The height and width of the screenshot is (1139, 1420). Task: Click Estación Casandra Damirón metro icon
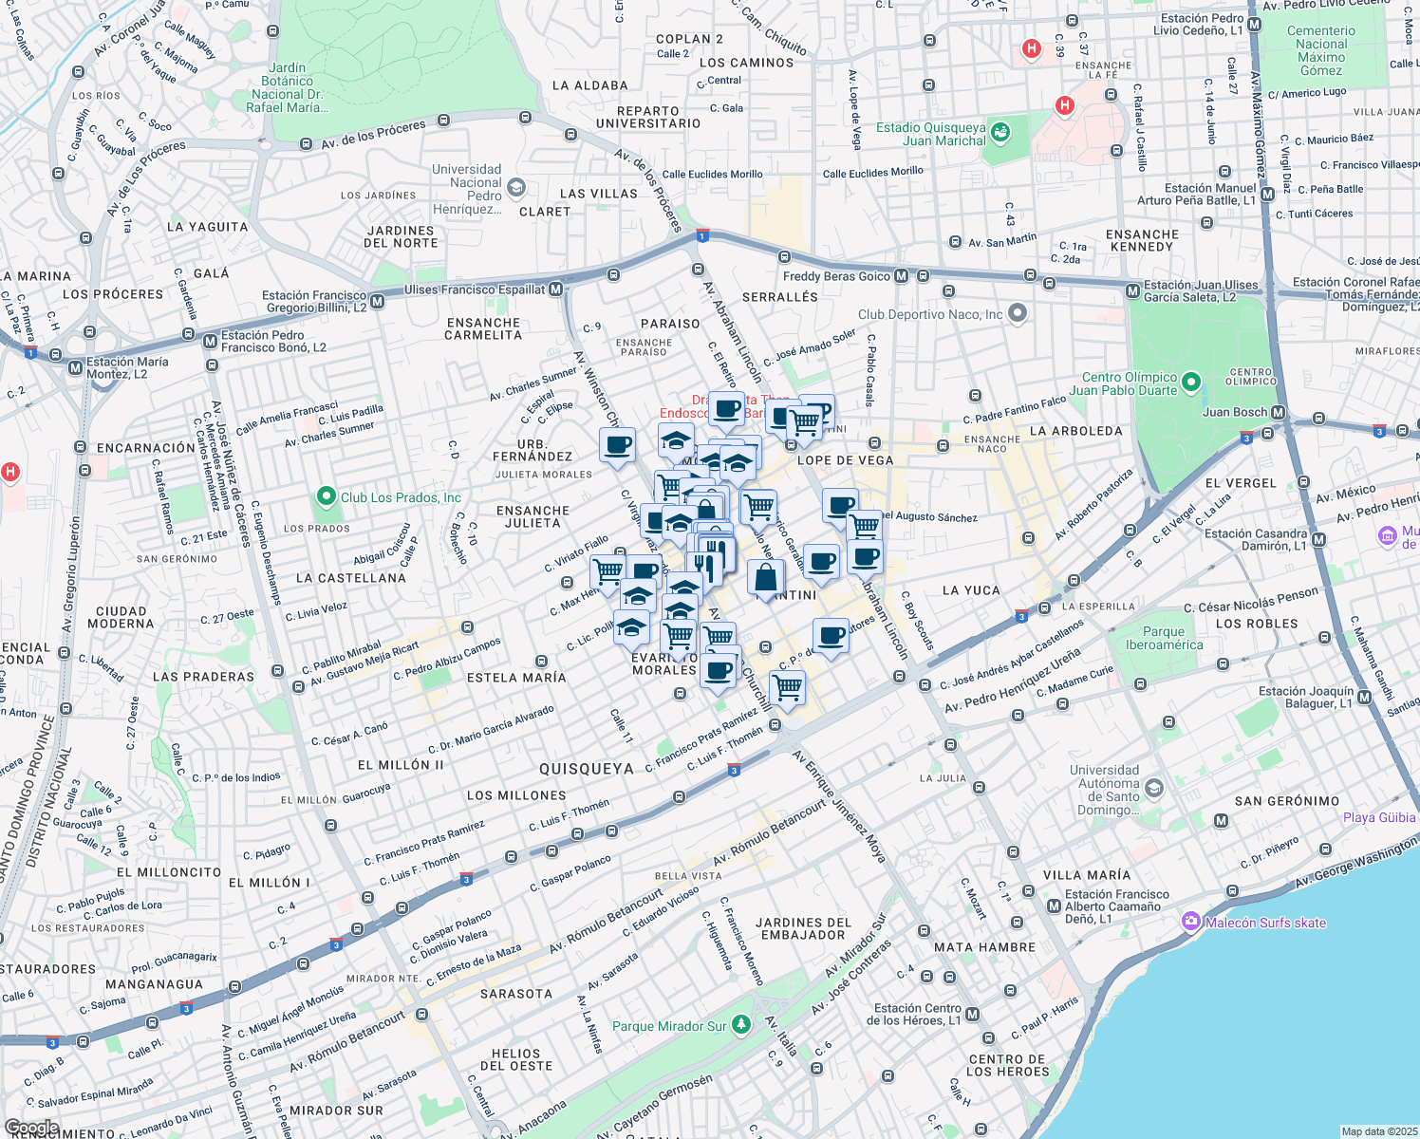pyautogui.click(x=1318, y=539)
